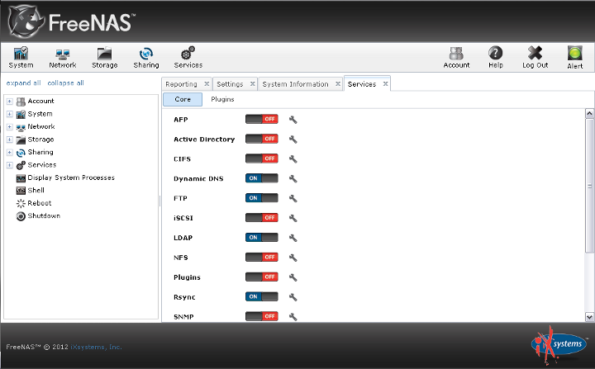This screenshot has width=595, height=369.
Task: Close the Reporting tab
Action: click(207, 84)
